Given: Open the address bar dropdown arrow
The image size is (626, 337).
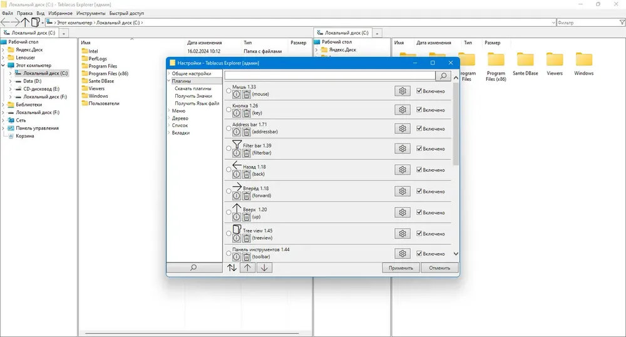Looking at the screenshot, I should click(553, 23).
